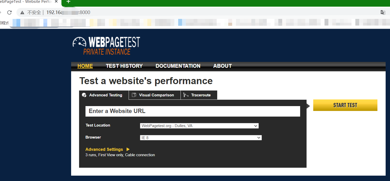Switch to the Advanced Testing tab
Image resolution: width=390 pixels, height=181 pixels.
[104, 95]
